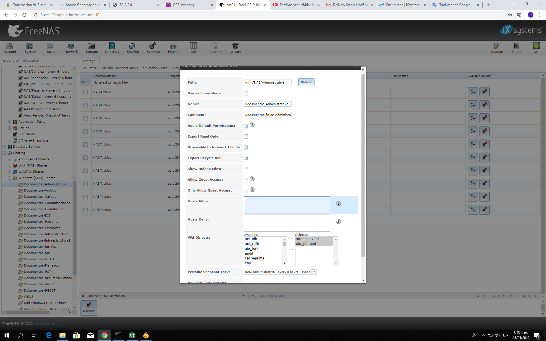Open the Network toolbar icon

click(71, 48)
